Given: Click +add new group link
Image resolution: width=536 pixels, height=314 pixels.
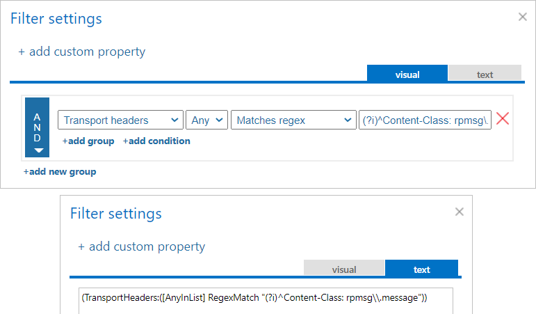Looking at the screenshot, I should (x=60, y=171).
